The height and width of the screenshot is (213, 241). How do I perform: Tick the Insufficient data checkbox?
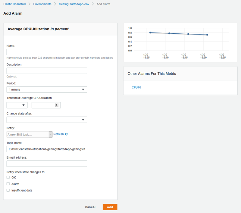pos(8,190)
